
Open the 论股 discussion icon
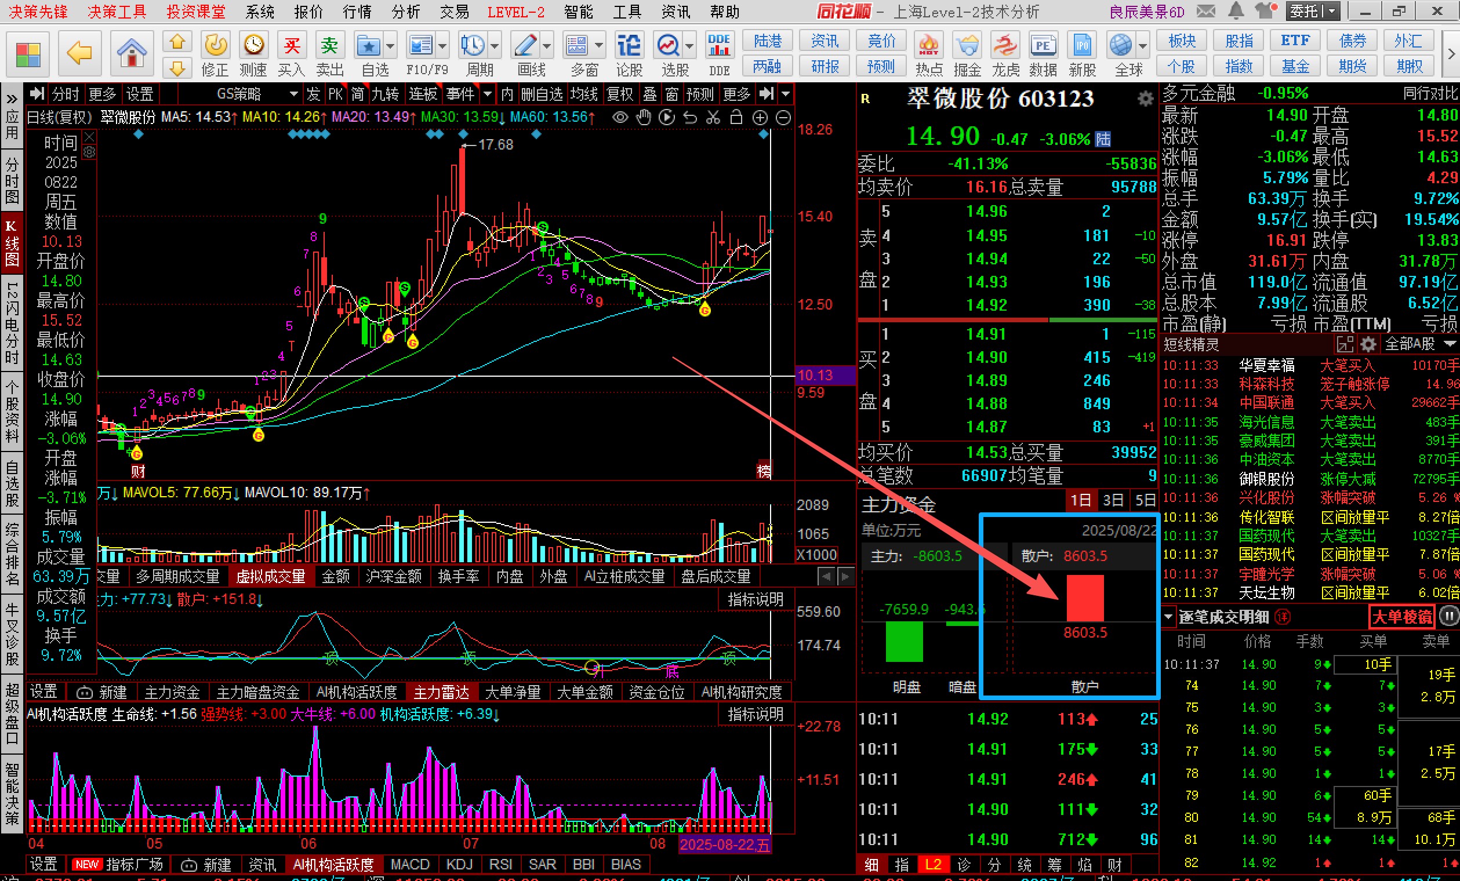[629, 55]
